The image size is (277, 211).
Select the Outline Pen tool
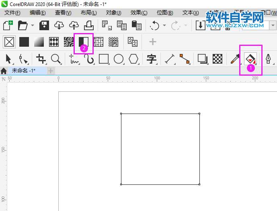(x=269, y=59)
